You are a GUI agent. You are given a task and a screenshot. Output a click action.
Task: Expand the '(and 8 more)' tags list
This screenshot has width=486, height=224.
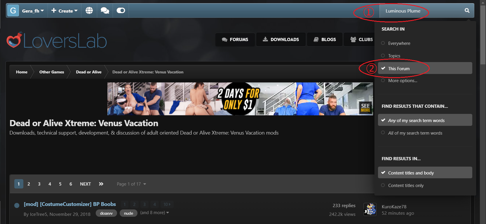155,213
